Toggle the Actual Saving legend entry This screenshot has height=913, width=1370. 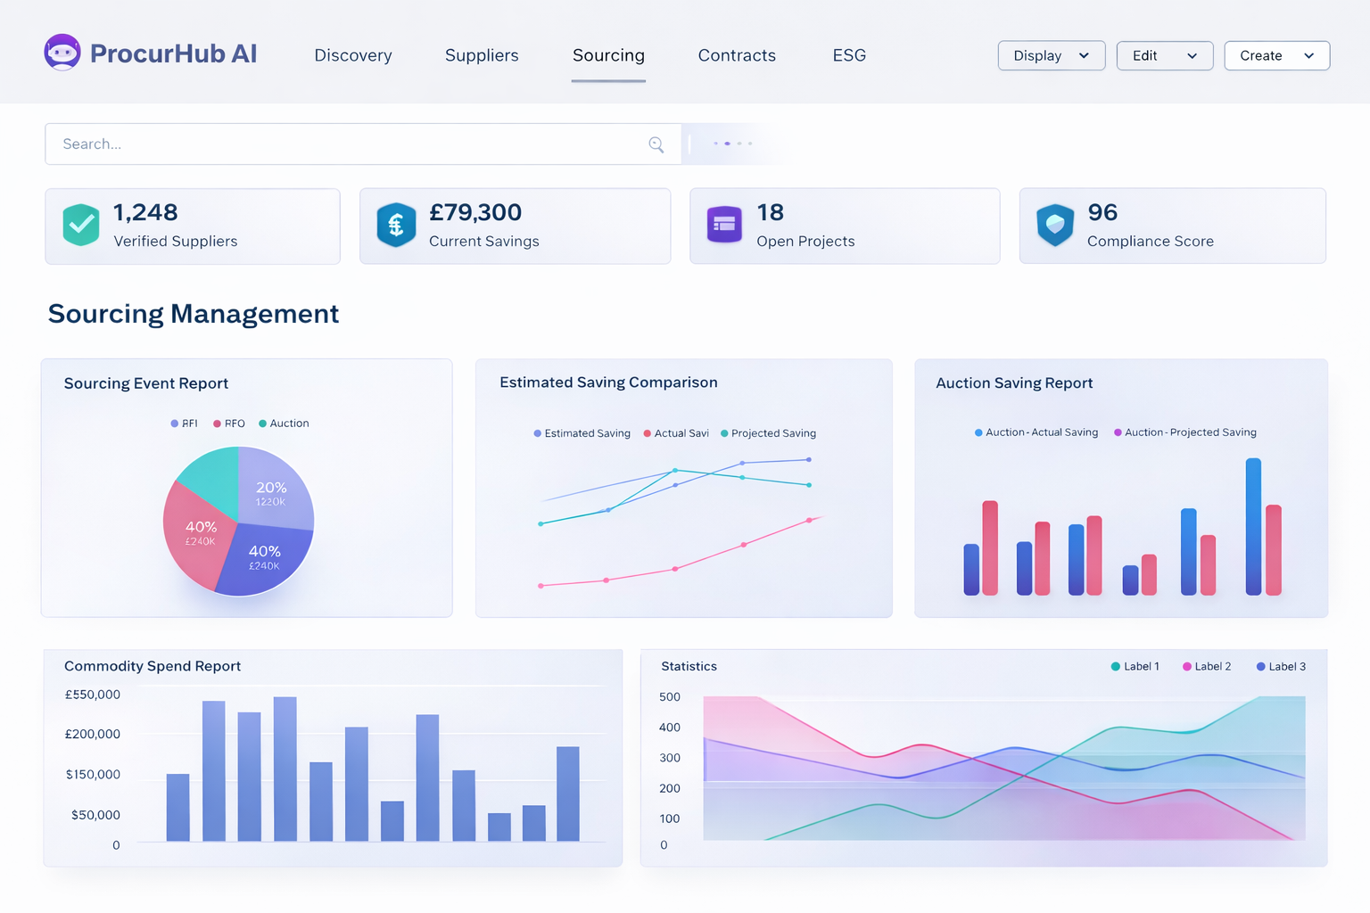pos(676,433)
